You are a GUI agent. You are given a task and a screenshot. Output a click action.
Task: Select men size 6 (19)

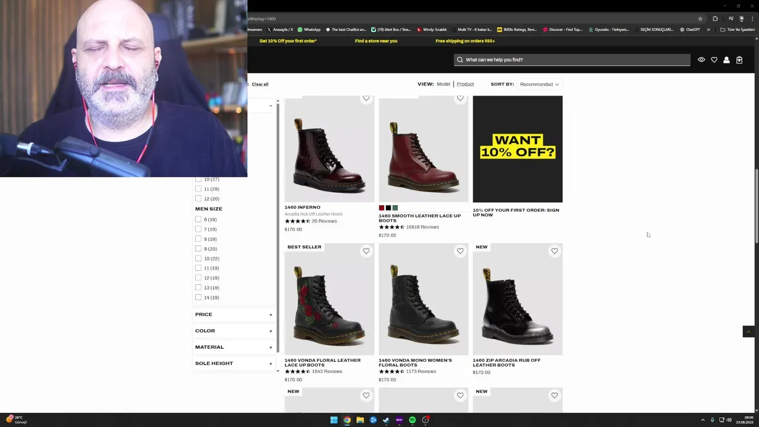[198, 219]
